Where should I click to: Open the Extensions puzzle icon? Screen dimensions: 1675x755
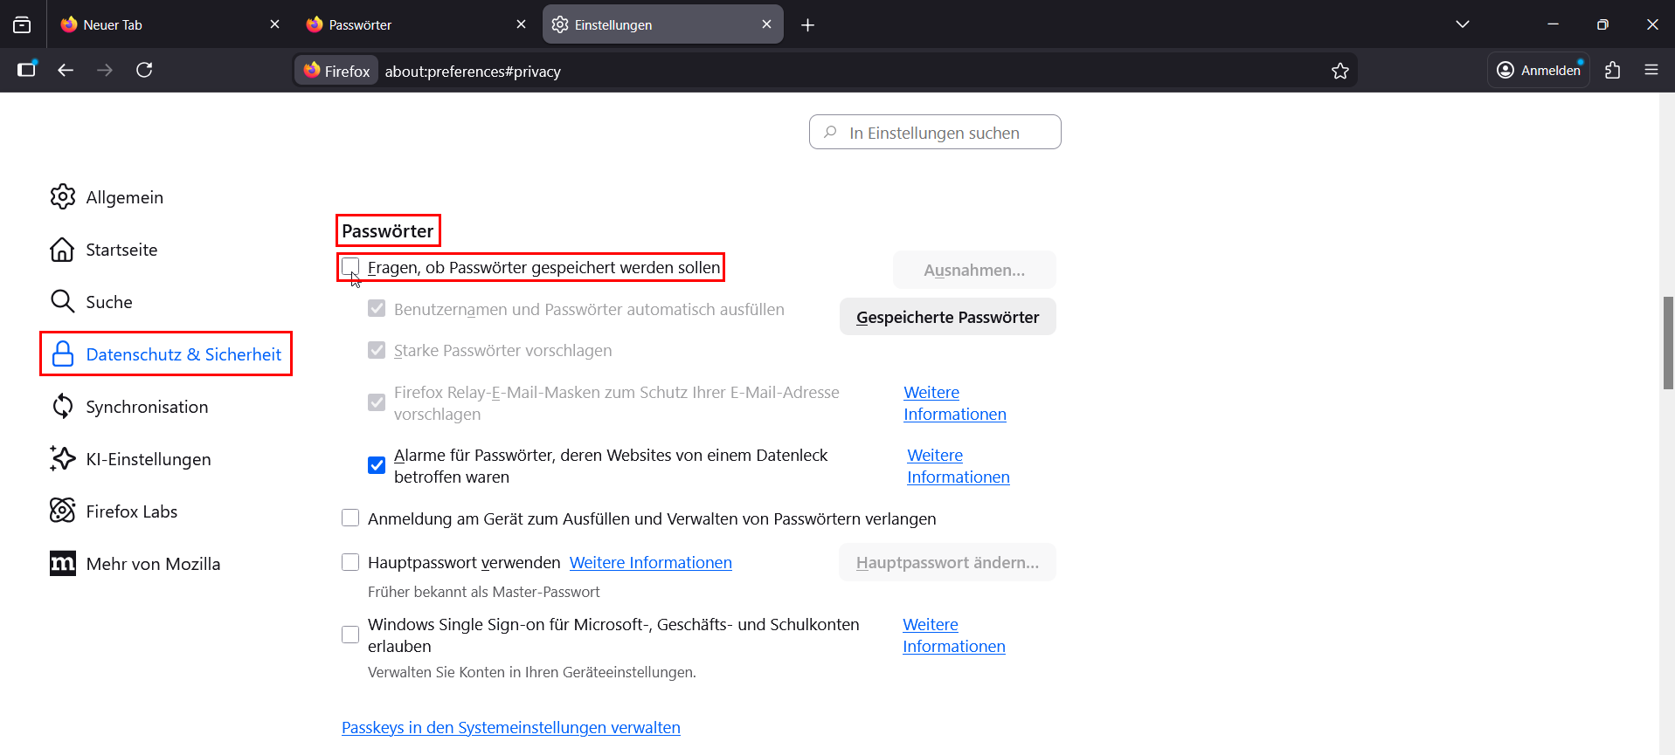point(1613,70)
